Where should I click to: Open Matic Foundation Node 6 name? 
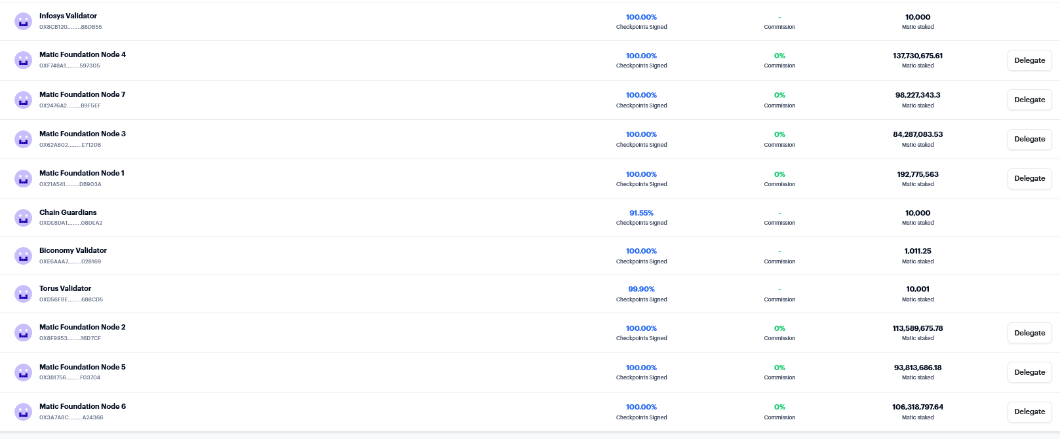[x=83, y=406]
